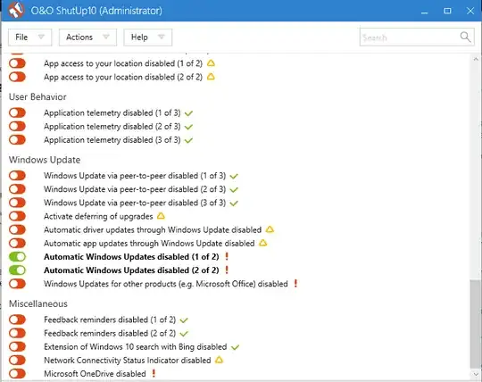Toggle Application telemetry disabled (2 of 3)
Viewport: 482px width, 382px height.
point(17,127)
